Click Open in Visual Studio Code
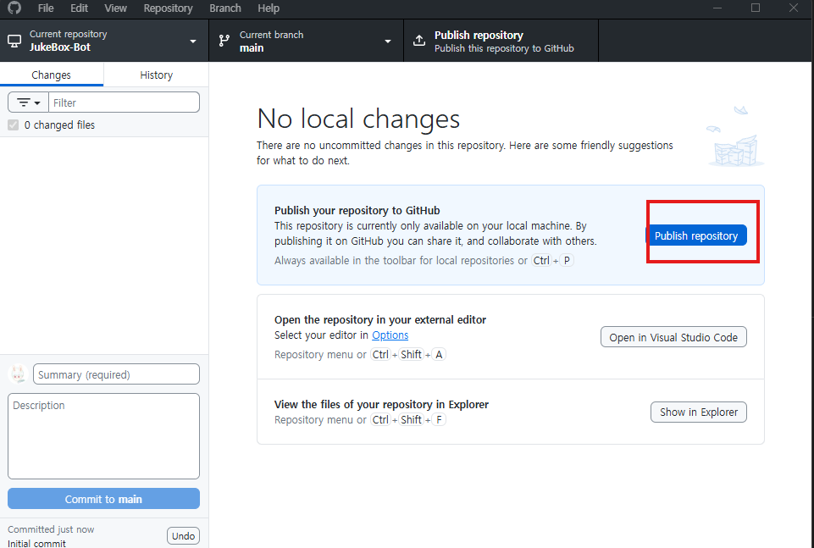Image resolution: width=814 pixels, height=548 pixels. pos(673,337)
